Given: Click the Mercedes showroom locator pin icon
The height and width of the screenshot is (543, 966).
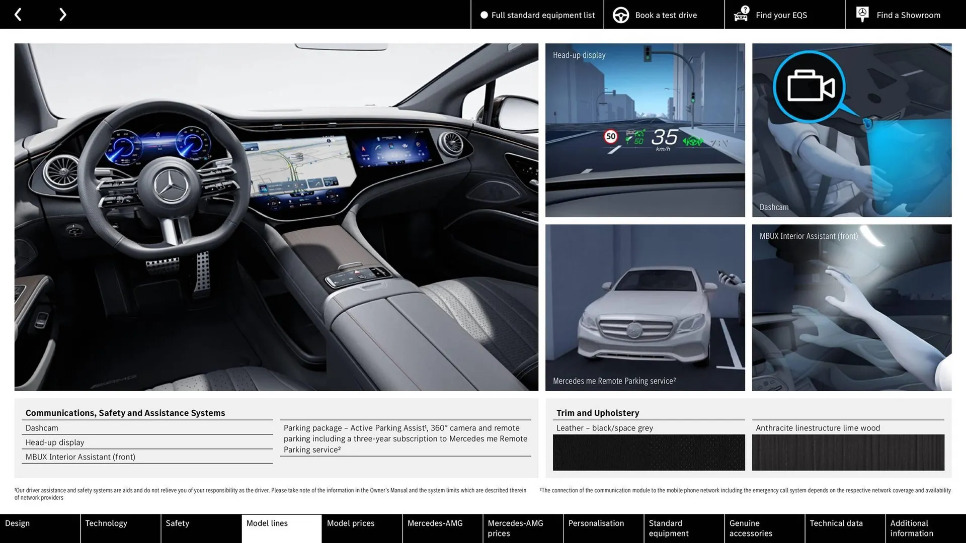Looking at the screenshot, I should pyautogui.click(x=862, y=14).
